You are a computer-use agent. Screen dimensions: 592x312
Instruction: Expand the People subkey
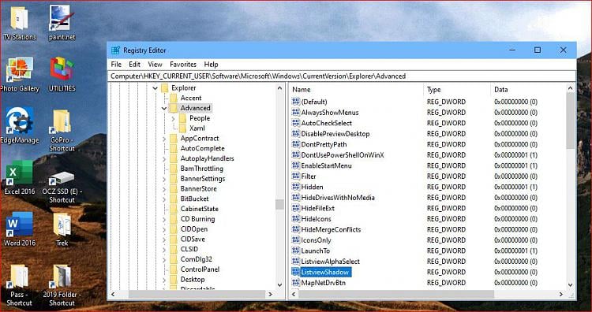point(174,118)
